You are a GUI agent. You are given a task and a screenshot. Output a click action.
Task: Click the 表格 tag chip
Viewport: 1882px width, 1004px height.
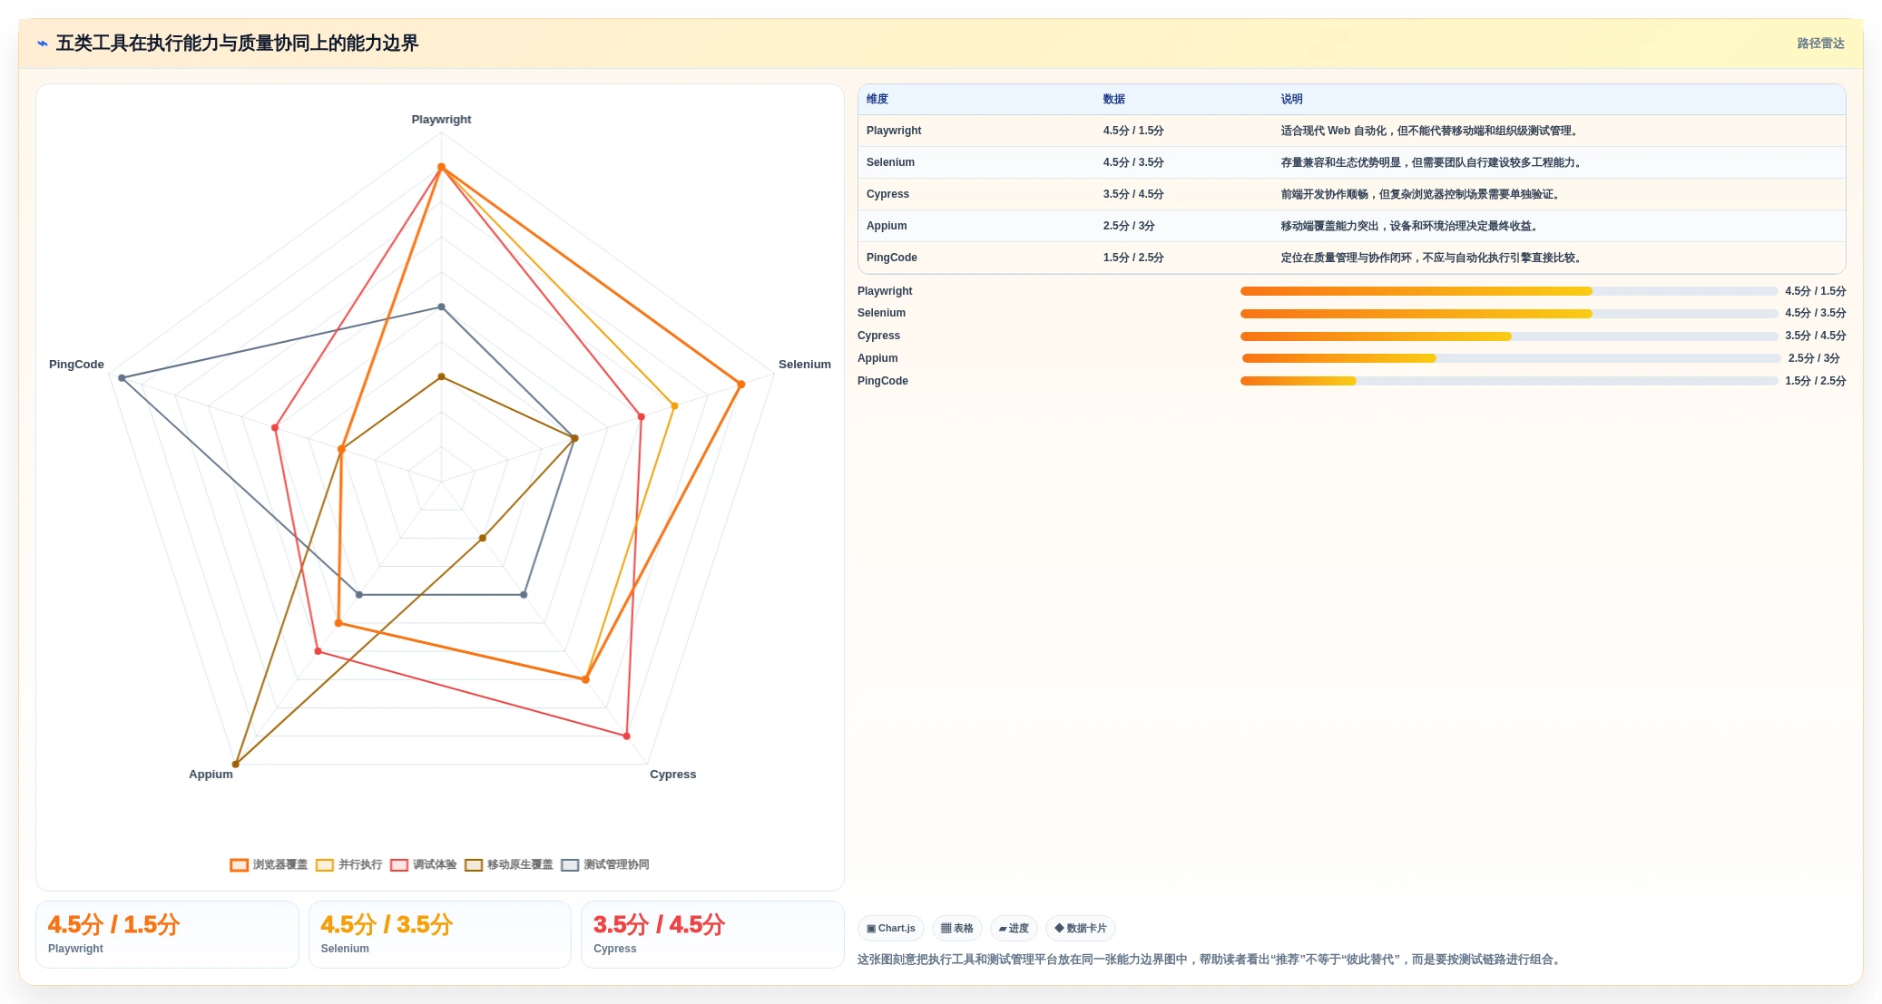pos(957,928)
